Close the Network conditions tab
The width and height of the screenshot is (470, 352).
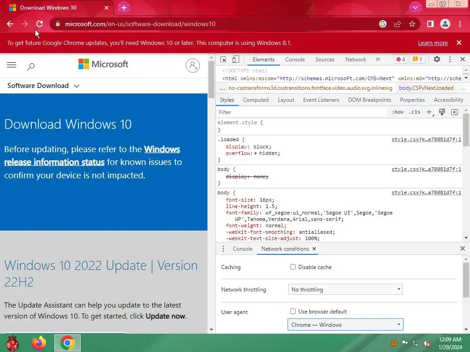[314, 249]
